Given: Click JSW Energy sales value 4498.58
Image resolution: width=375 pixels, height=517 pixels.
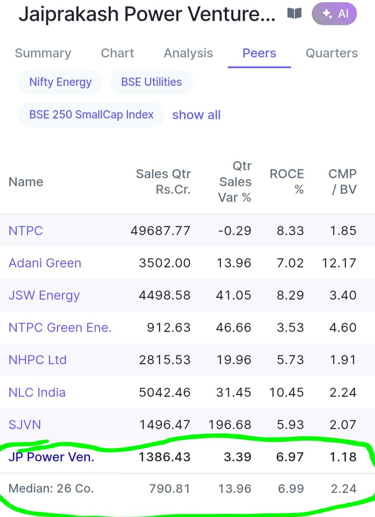Looking at the screenshot, I should (x=165, y=295).
